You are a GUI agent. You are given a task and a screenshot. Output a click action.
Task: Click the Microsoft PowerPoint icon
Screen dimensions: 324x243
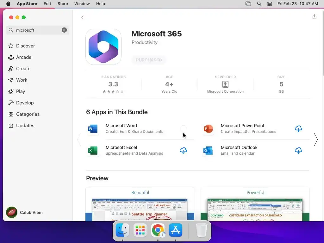(208, 128)
